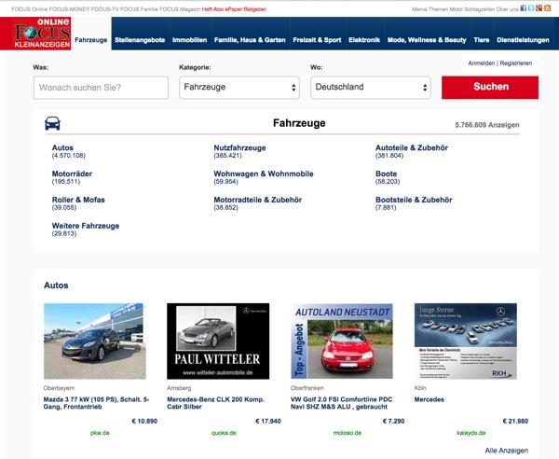This screenshot has height=459, width=559.
Task: Click the car icon beside Fahrzeuge heading
Action: click(52, 123)
